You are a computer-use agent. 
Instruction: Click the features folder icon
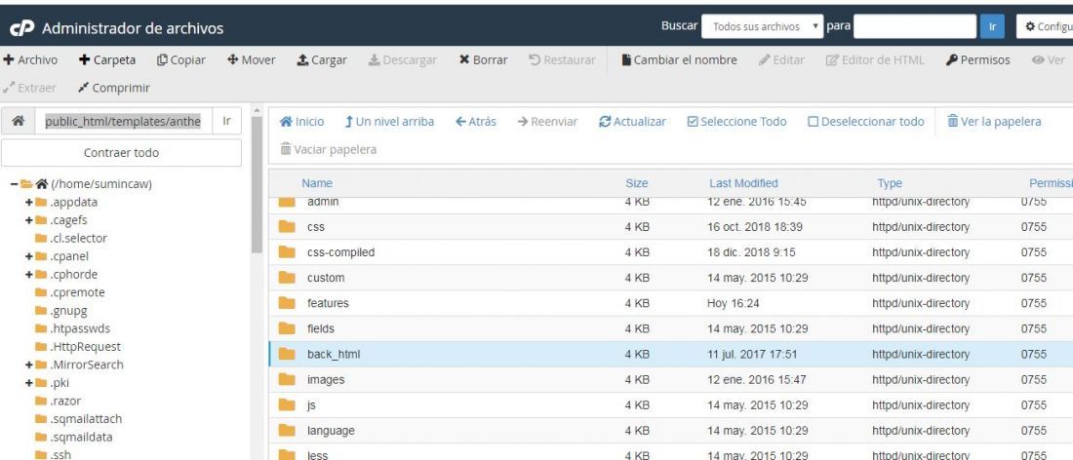pyautogui.click(x=287, y=303)
